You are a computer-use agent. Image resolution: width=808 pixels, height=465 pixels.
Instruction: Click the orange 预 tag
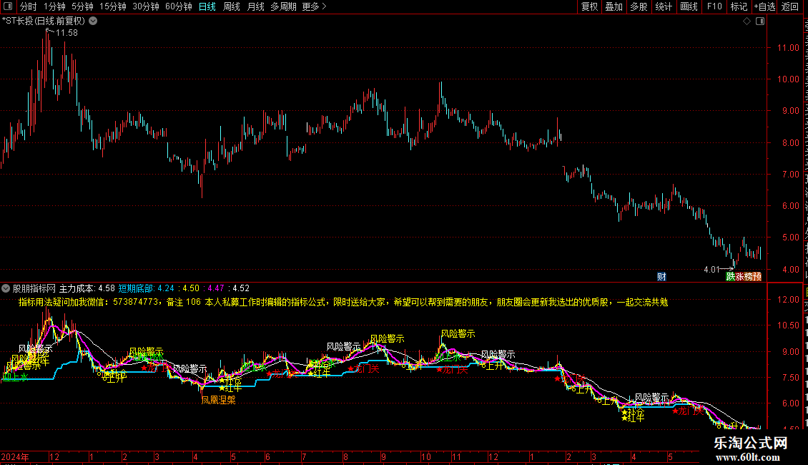[x=757, y=277]
